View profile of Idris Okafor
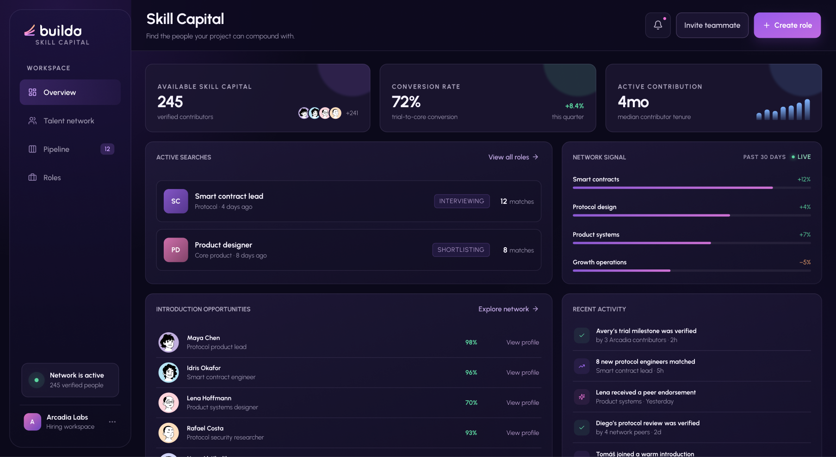 click(523, 372)
